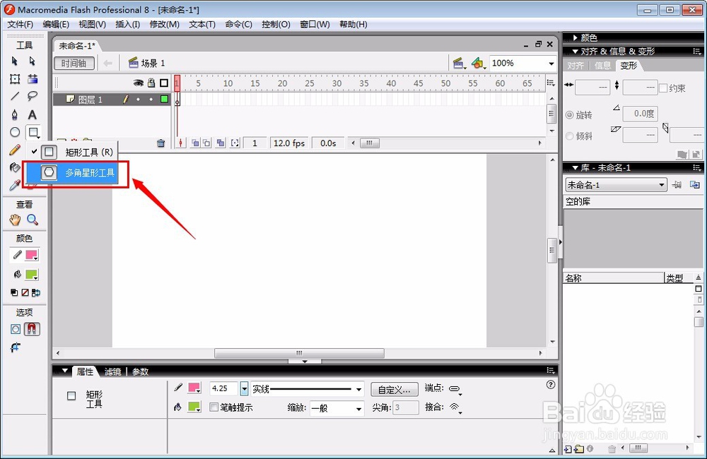Click the Set Corner Radius option
The image size is (707, 459).
tap(16, 347)
